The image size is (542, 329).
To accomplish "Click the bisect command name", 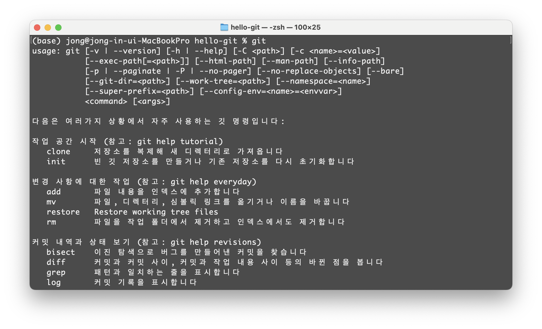I will coord(61,252).
